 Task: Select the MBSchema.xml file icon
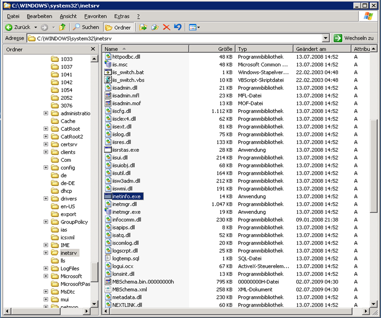click(x=108, y=289)
